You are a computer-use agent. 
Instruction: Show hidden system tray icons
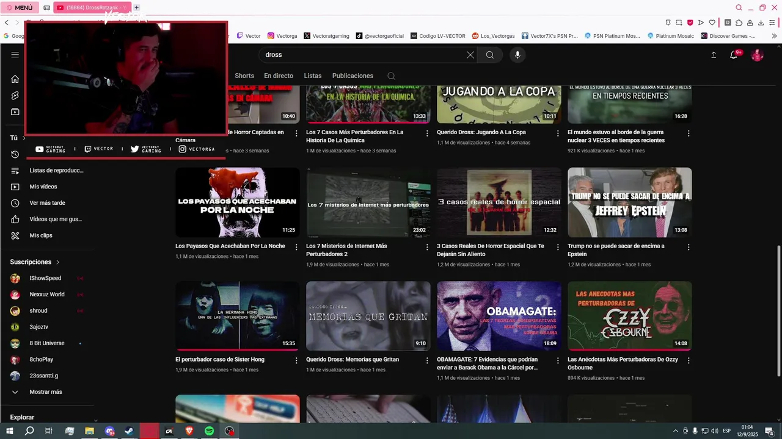pos(675,431)
